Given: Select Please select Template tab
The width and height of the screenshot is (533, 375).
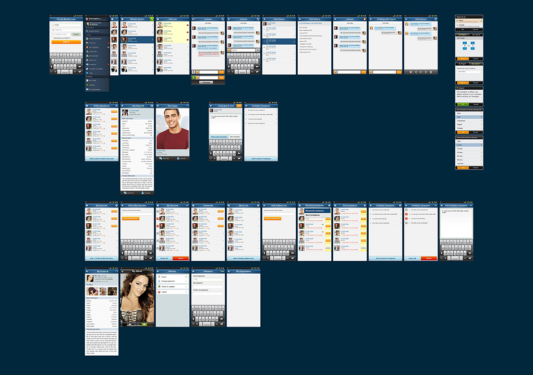Looking at the screenshot, I should coord(218,137).
